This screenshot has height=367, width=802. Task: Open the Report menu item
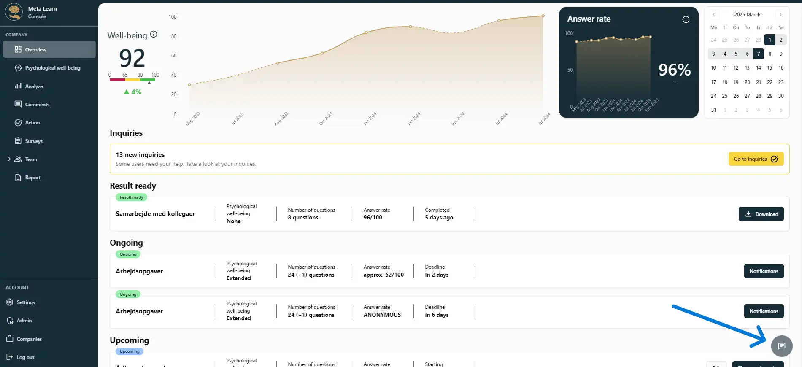[x=32, y=178]
